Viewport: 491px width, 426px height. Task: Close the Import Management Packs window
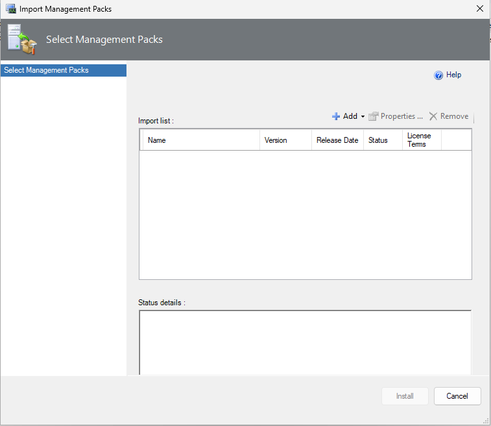click(x=480, y=9)
